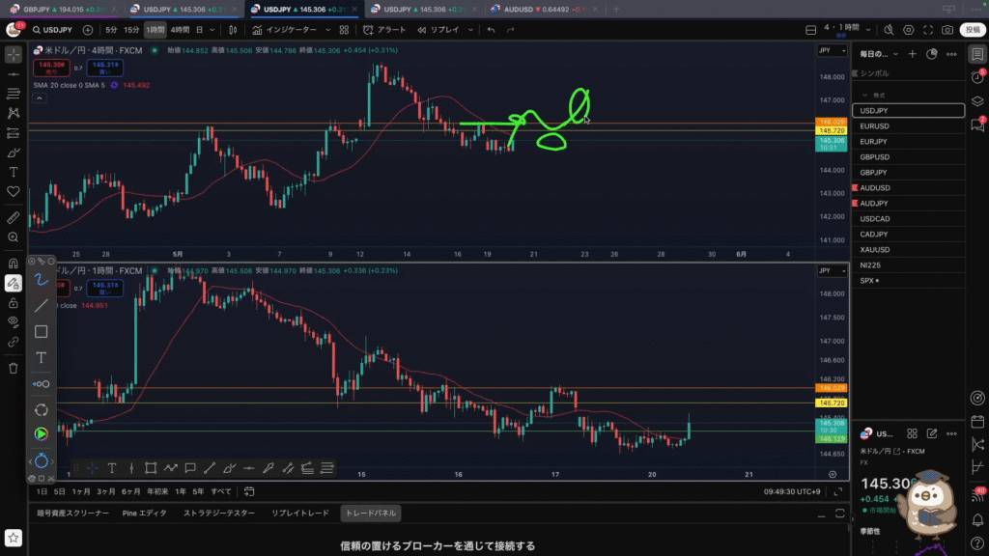Pick the rectangle shape in floating palette

(x=41, y=332)
